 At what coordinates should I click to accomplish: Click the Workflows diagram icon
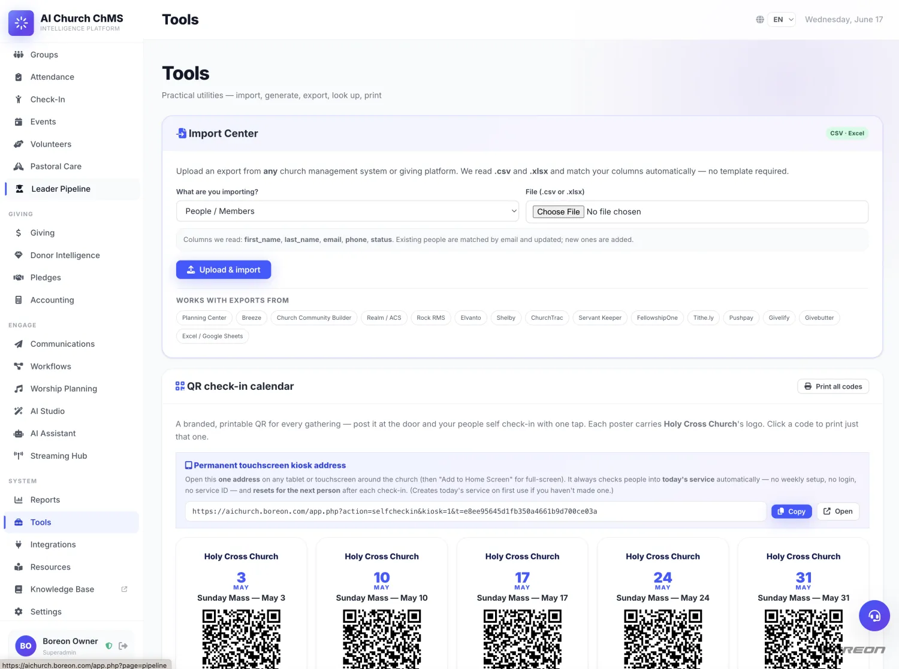point(19,367)
